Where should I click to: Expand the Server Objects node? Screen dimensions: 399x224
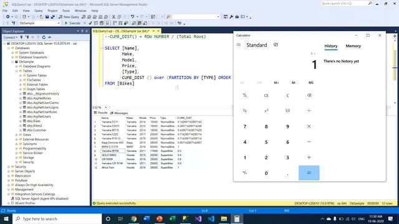9,172
